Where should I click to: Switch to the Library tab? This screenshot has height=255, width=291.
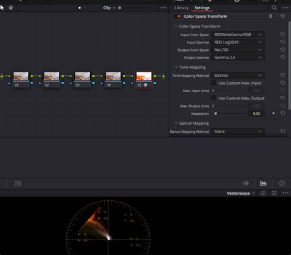pos(181,8)
